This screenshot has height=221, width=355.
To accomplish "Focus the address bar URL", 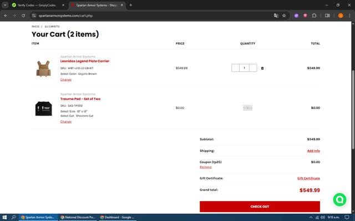I will 65,15.
